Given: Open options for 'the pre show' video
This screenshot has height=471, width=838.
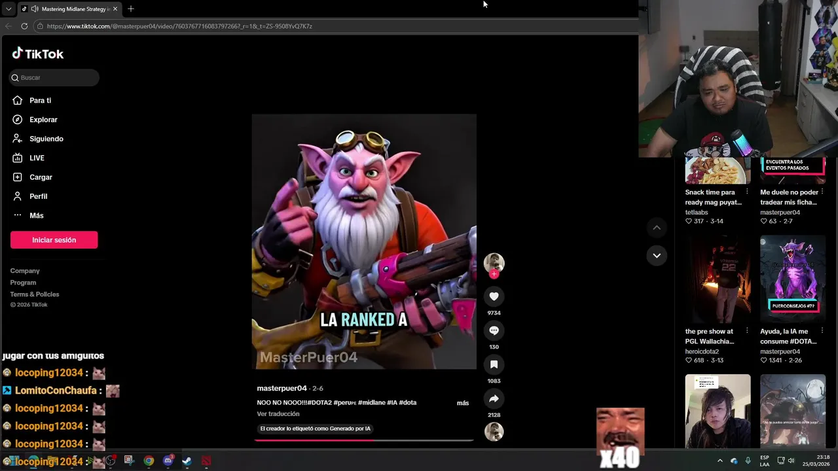Looking at the screenshot, I should [747, 331].
